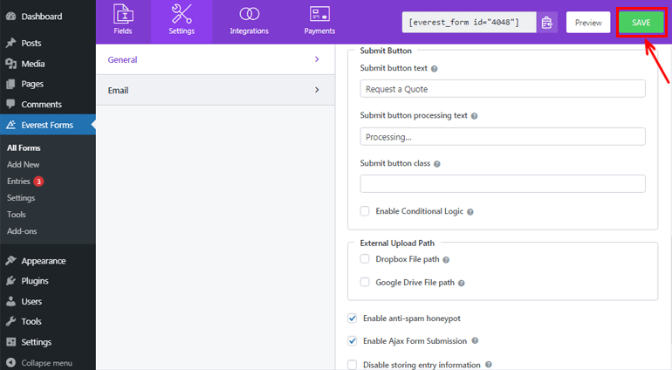Copy shortcode with clipboard icon
This screenshot has width=672, height=370.
pyautogui.click(x=547, y=23)
